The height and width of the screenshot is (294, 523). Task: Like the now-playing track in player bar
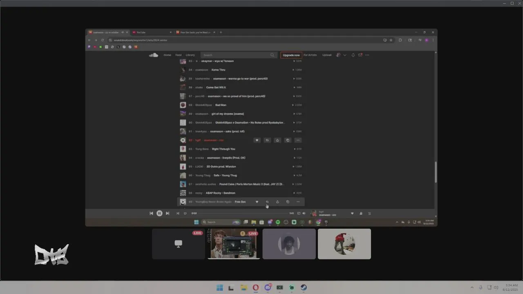click(352, 213)
